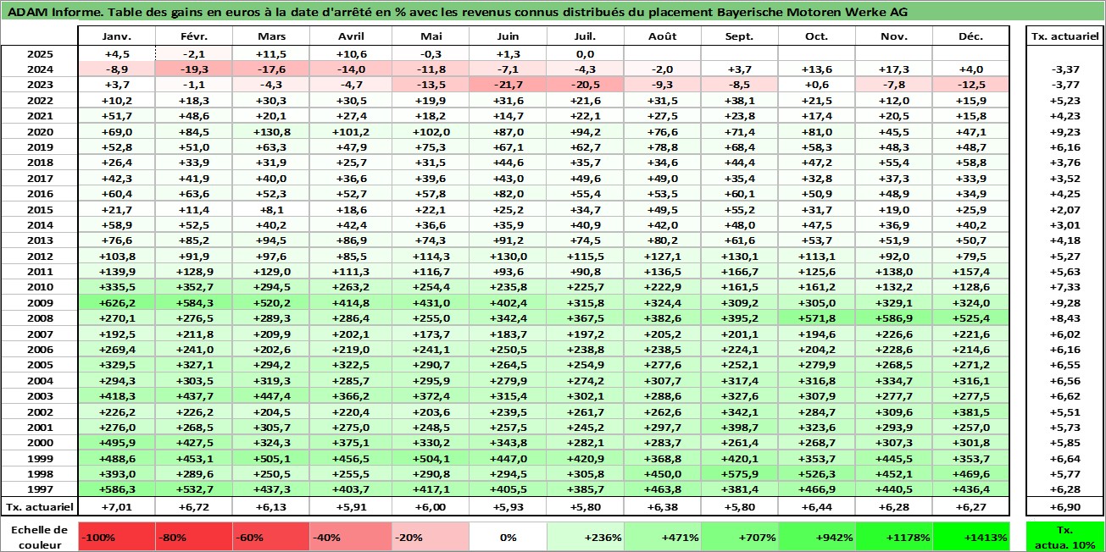This screenshot has width=1106, height=552.
Task: Pick the +707% green scale swatch
Action: pyautogui.click(x=739, y=537)
